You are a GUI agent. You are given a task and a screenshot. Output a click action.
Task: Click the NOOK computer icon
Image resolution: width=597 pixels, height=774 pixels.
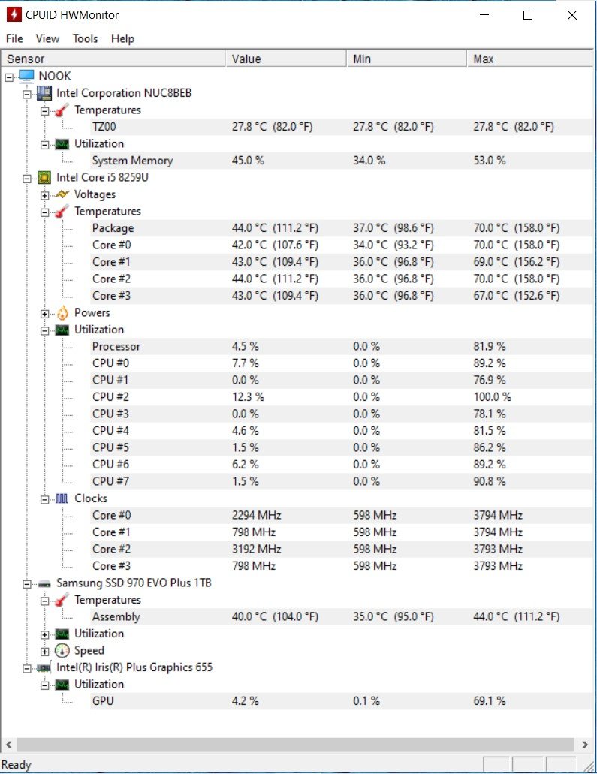[26, 76]
